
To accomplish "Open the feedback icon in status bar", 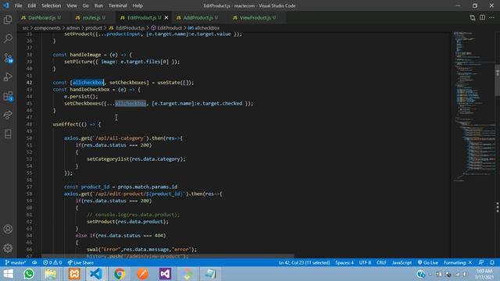I will [x=481, y=262].
